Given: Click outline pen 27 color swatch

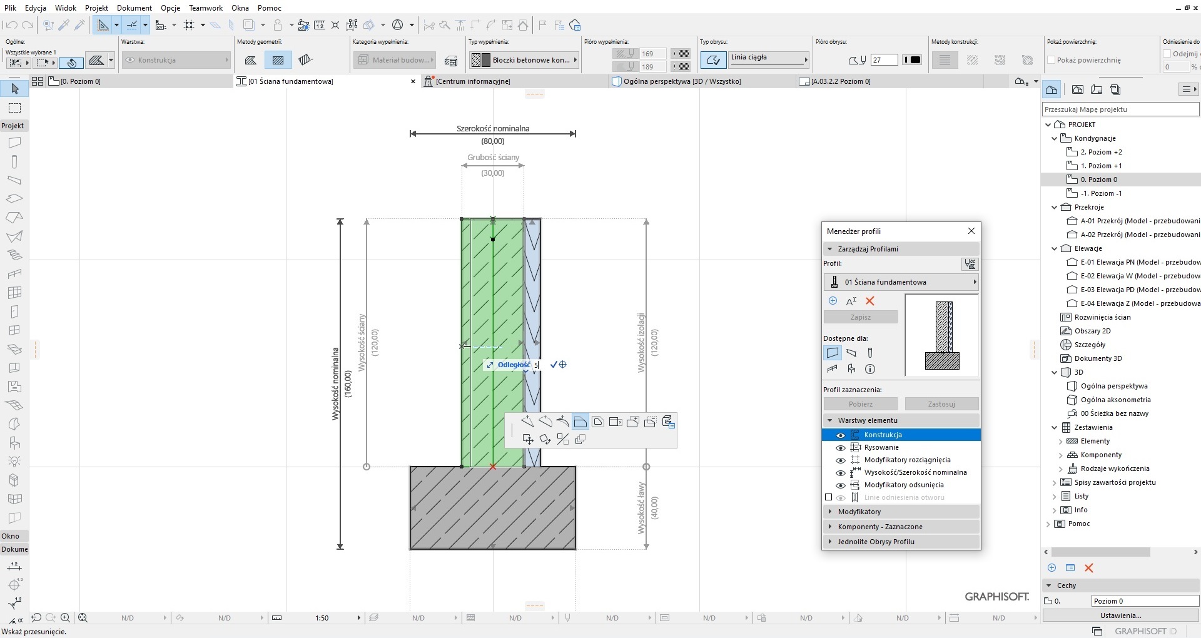Looking at the screenshot, I should (x=913, y=60).
